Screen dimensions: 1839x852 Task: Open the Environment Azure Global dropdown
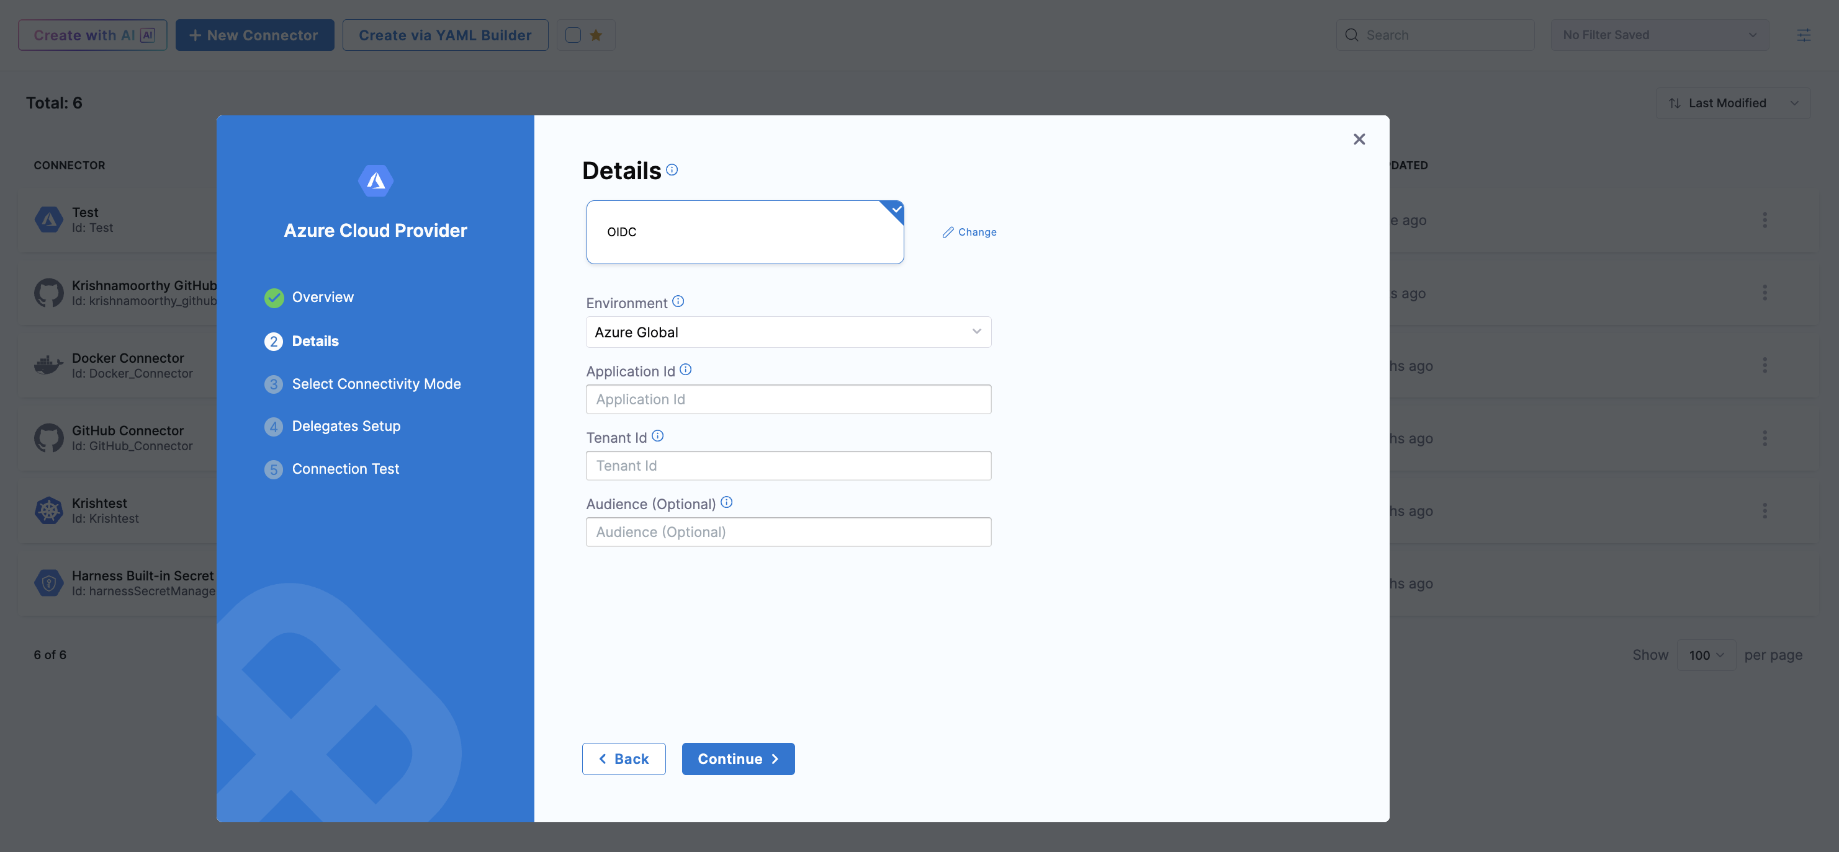pyautogui.click(x=788, y=332)
